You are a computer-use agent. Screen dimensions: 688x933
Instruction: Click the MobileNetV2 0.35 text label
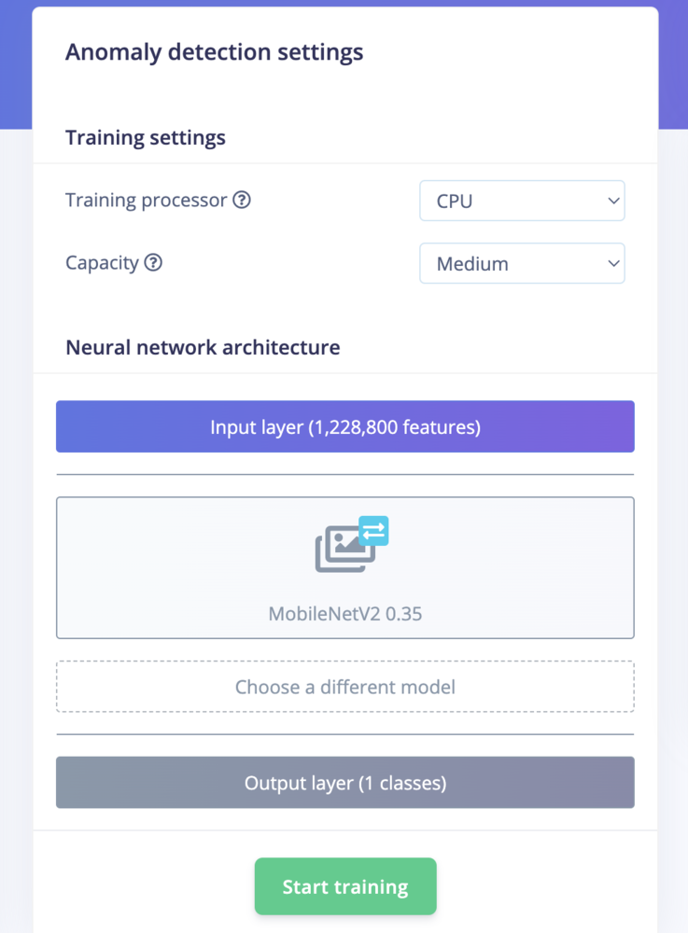tap(345, 614)
